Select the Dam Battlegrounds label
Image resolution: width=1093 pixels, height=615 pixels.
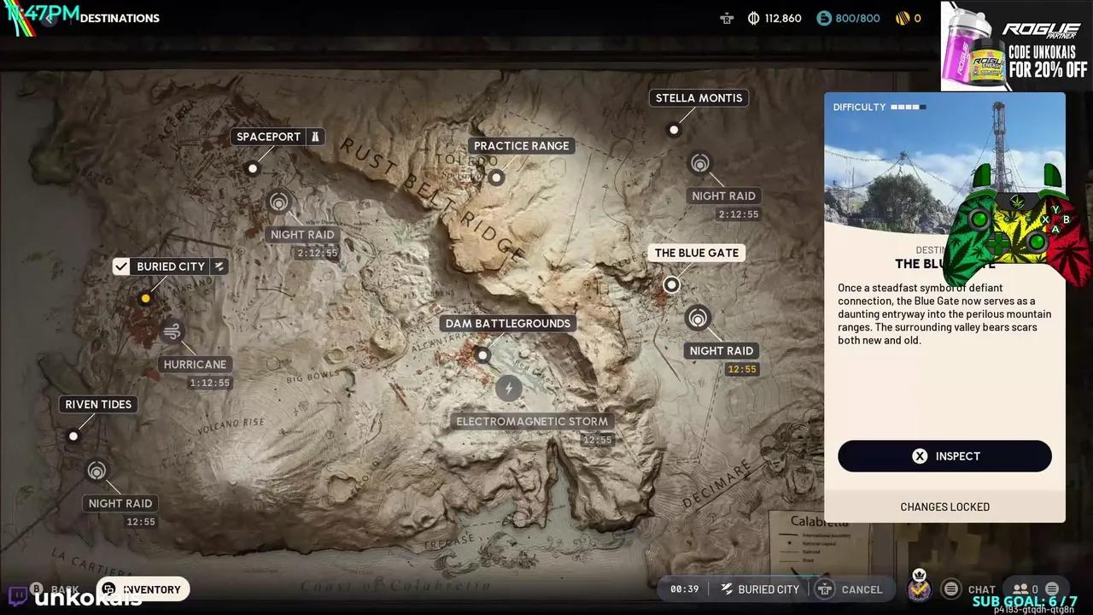(507, 324)
